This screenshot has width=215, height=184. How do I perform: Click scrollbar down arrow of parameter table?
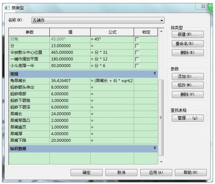click(161, 162)
